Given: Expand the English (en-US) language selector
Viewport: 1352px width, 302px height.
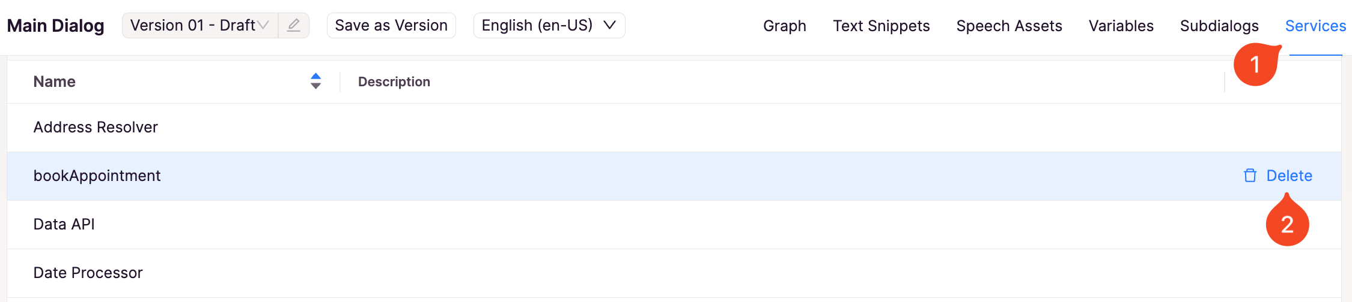Looking at the screenshot, I should click(549, 25).
